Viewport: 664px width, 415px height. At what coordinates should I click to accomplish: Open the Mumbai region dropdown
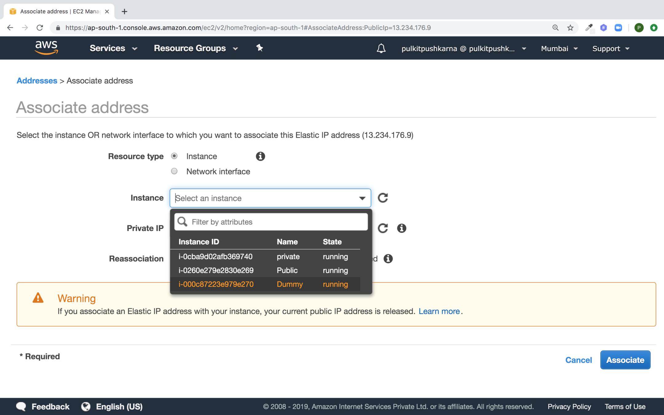point(559,49)
